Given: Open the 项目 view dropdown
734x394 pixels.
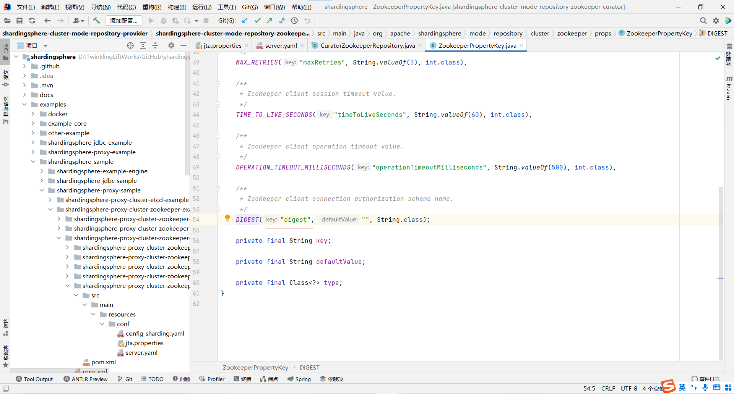Looking at the screenshot, I should (x=45, y=45).
